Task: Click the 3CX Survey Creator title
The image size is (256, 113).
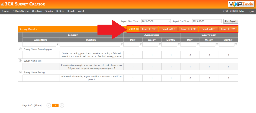Action: [25, 4]
